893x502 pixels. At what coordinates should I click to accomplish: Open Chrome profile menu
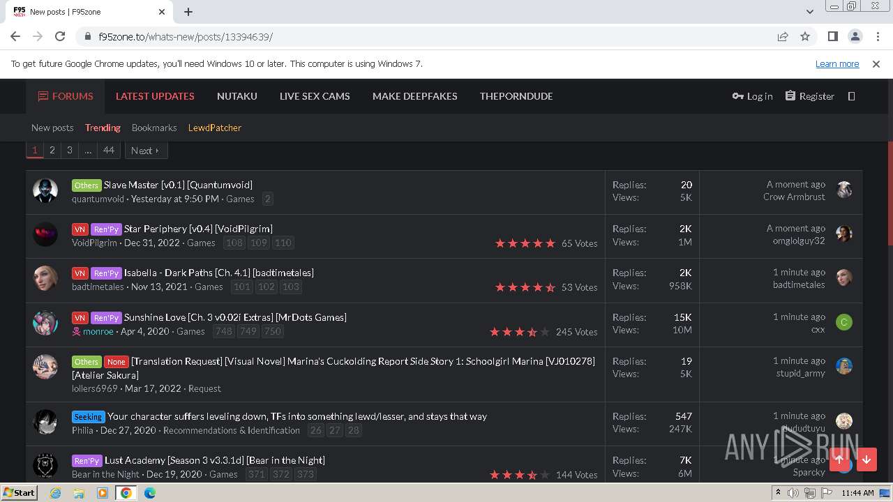(855, 36)
